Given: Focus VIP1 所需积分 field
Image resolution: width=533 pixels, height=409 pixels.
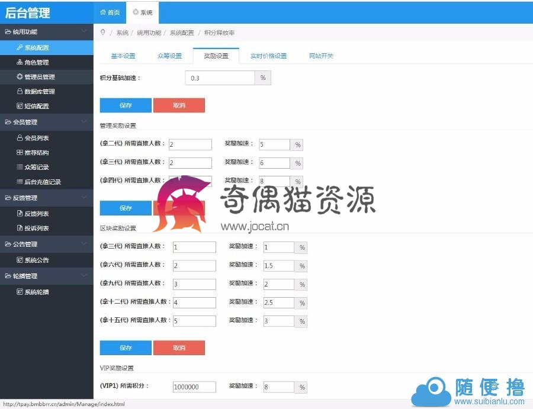Looking at the screenshot, I should pyautogui.click(x=194, y=387).
